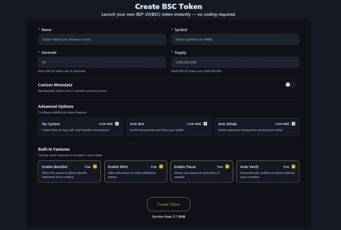Viewport: 341px width, 230px height.
Task: Click the token Symbol input field
Action: click(235, 39)
